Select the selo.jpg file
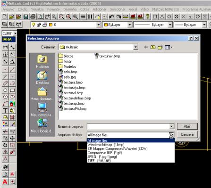The height and width of the screenshot is (188, 211). [67, 77]
